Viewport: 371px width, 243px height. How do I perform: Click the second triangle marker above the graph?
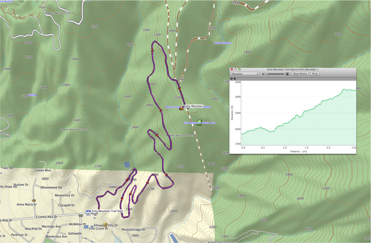235,79
